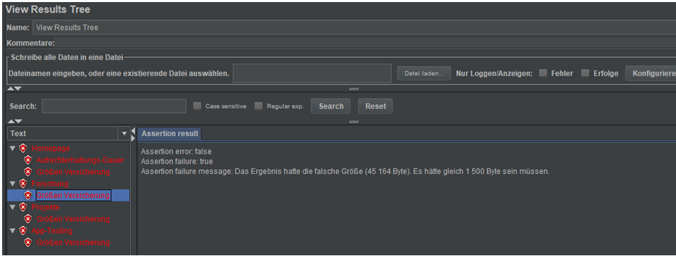Screen dimensions: 676x256
Task: Click the Nur Loggen/Anzeigen label
Action: (x=494, y=73)
